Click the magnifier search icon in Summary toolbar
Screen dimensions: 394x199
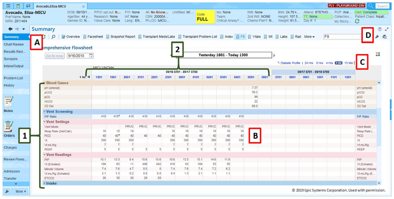[x=53, y=37]
